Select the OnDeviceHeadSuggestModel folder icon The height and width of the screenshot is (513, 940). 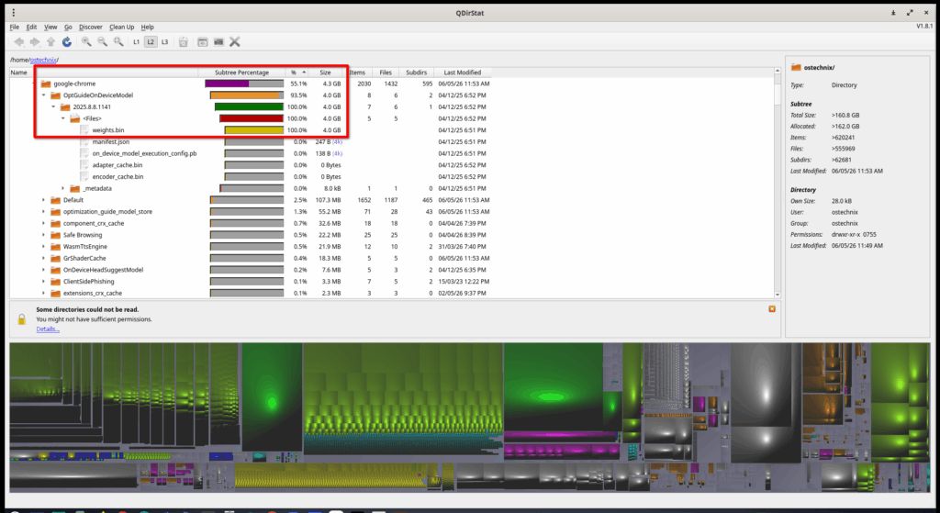(55, 270)
